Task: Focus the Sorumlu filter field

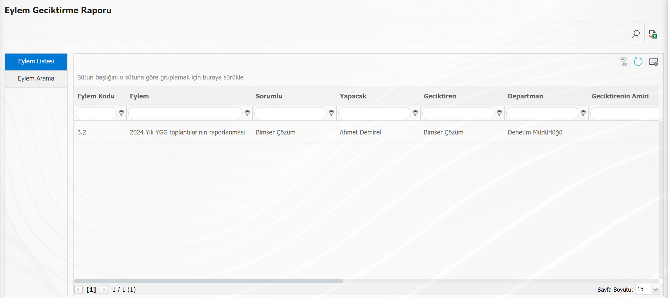Action: click(x=290, y=113)
